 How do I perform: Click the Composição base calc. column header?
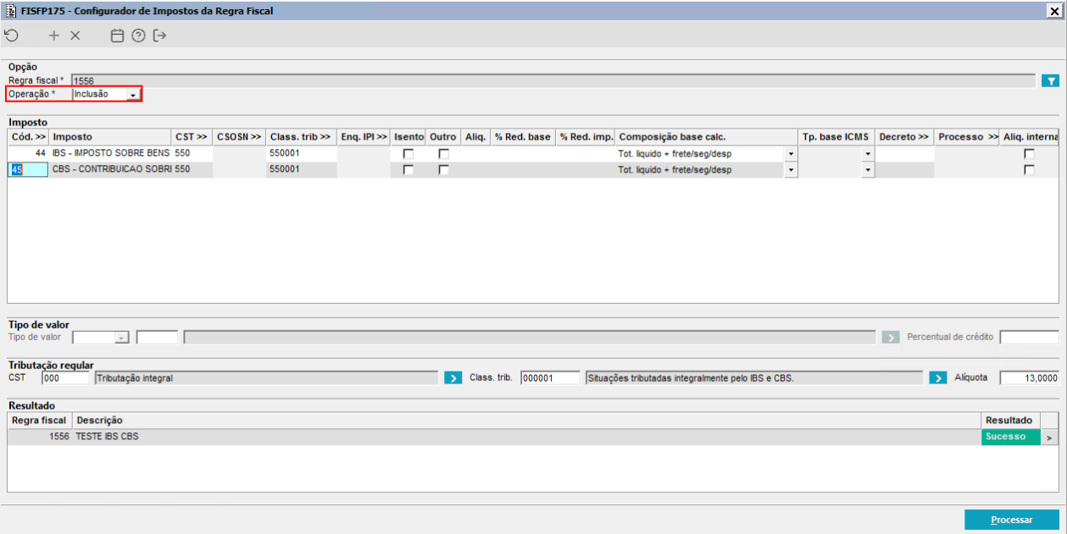[707, 136]
